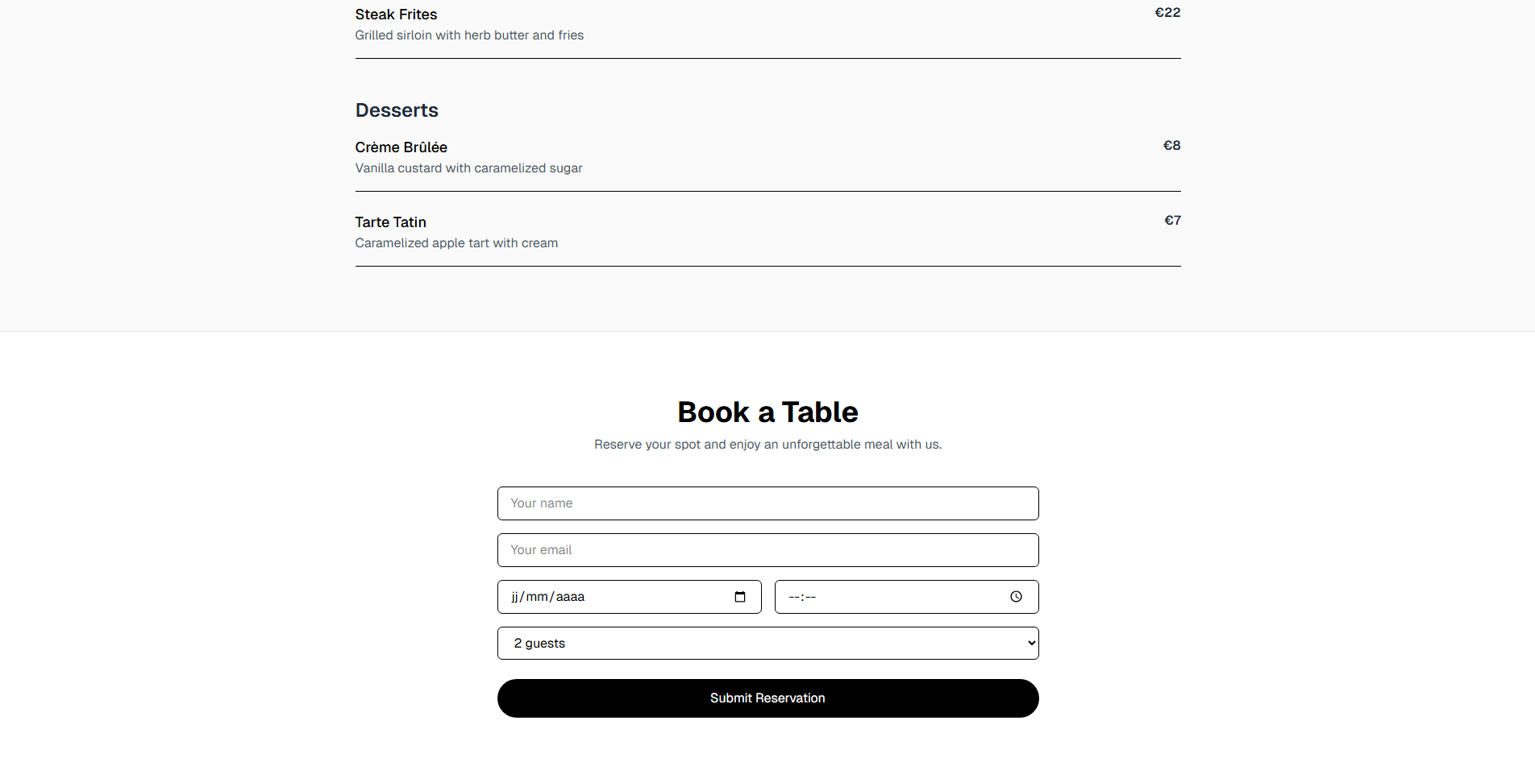Focus the 'Your name' input field
The width and height of the screenshot is (1535, 766).
[767, 503]
